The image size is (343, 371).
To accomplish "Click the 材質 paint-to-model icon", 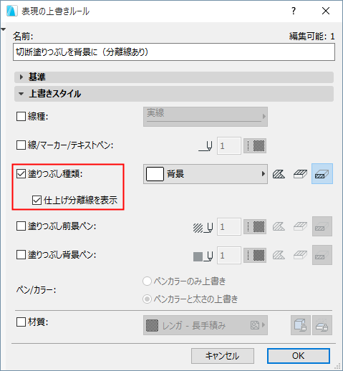I will click(x=301, y=325).
